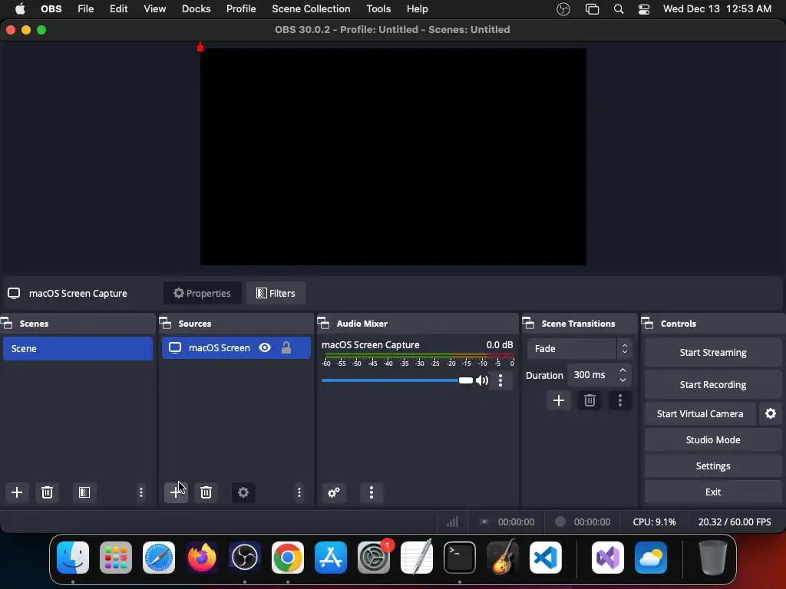The height and width of the screenshot is (589, 786).
Task: Open Settings from Controls panel
Action: (x=713, y=466)
